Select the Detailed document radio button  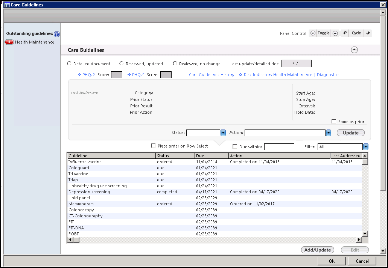(x=69, y=63)
